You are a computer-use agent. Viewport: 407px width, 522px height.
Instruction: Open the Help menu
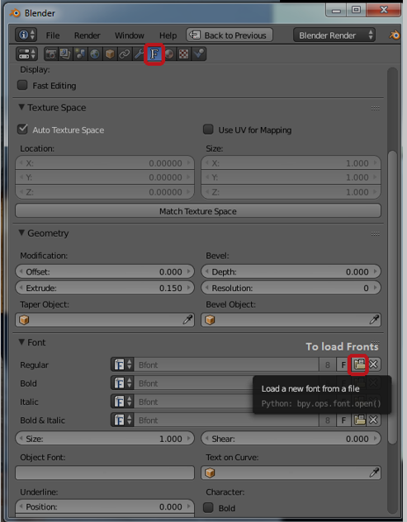click(168, 35)
